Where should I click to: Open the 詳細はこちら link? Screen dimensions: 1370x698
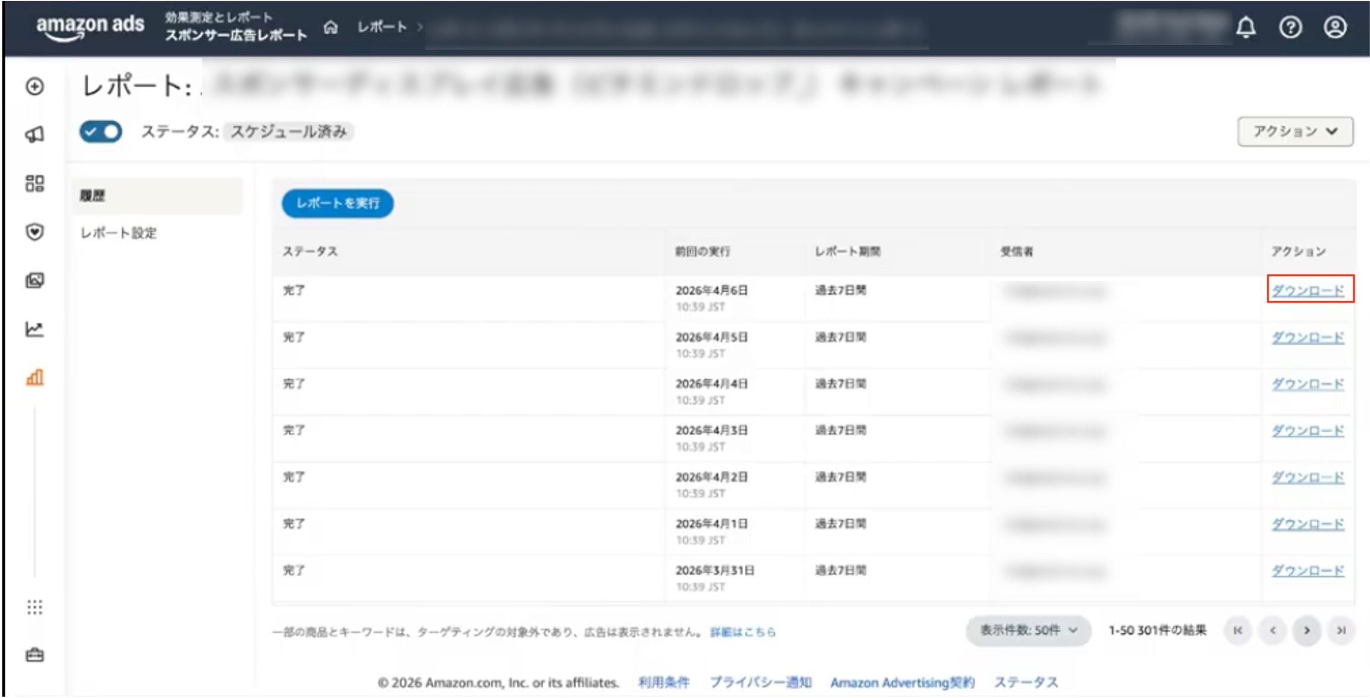point(743,632)
